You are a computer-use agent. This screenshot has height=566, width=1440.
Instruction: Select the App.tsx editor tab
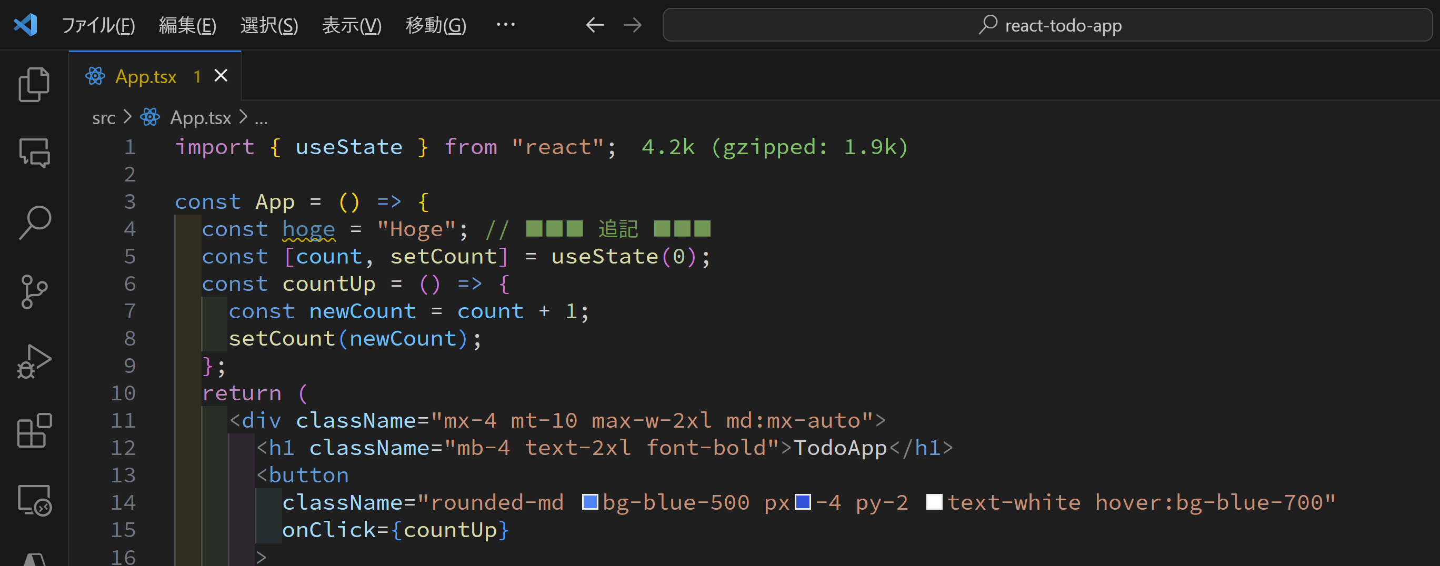pyautogui.click(x=145, y=77)
